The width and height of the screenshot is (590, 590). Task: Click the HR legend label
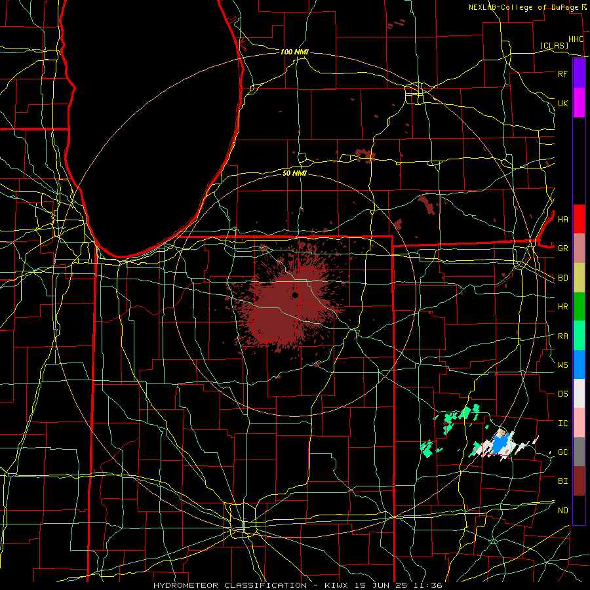pos(562,307)
